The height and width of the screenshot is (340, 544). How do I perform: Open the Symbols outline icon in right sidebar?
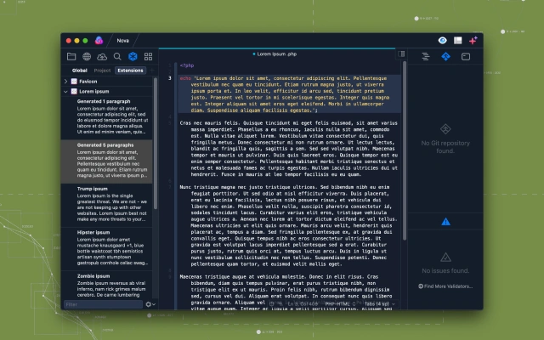point(426,56)
